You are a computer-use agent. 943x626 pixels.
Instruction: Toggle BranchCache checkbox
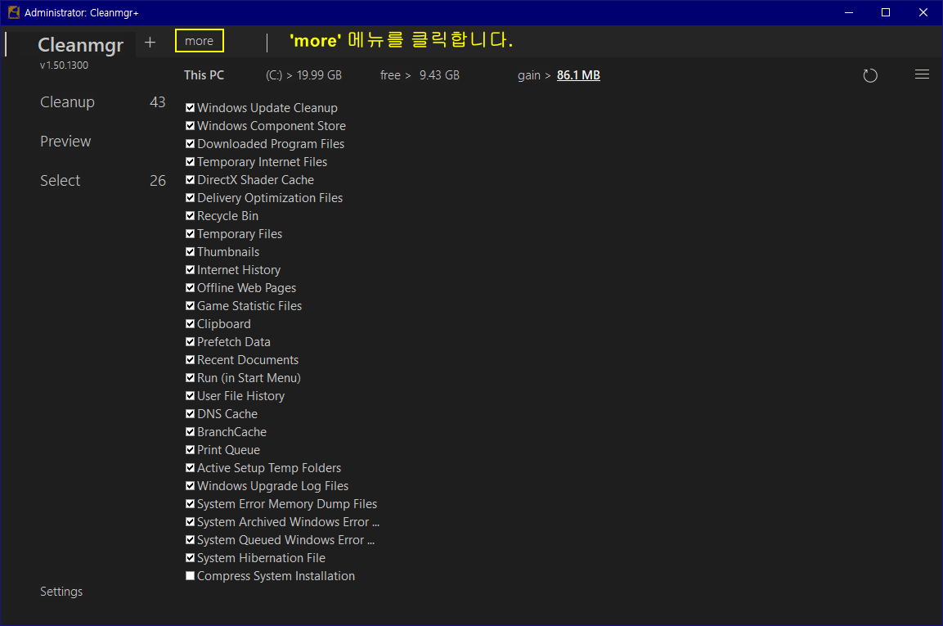tap(190, 432)
